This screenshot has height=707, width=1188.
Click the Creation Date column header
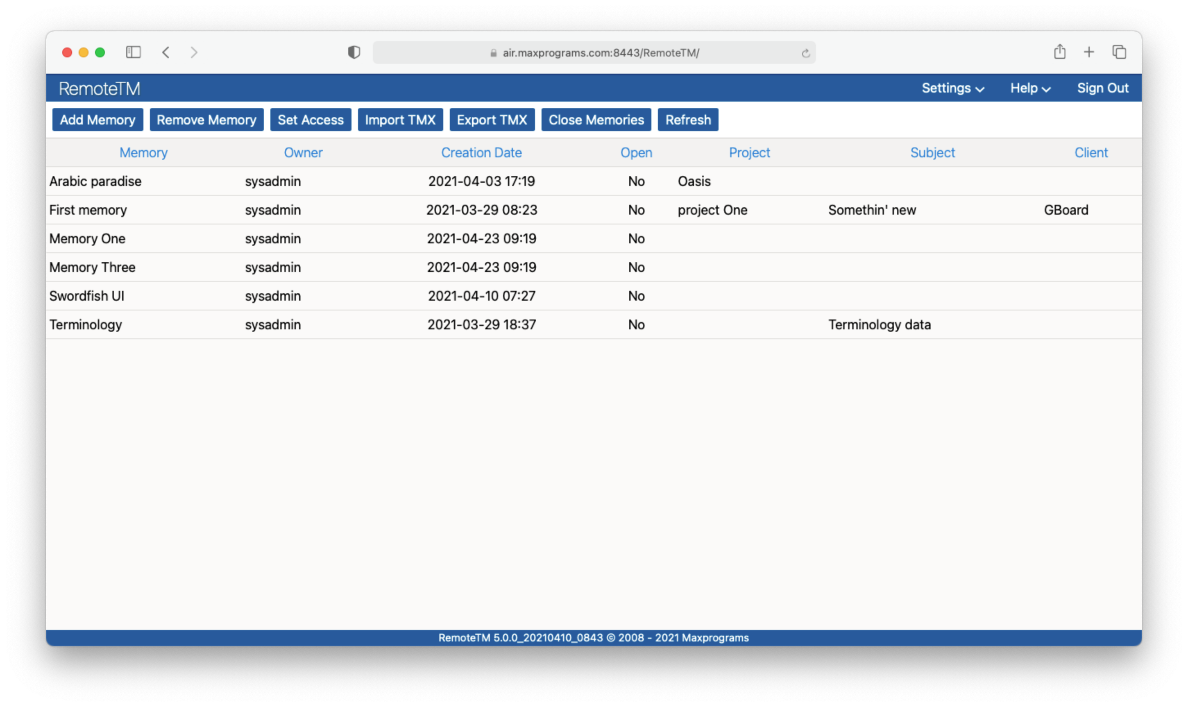click(x=482, y=152)
